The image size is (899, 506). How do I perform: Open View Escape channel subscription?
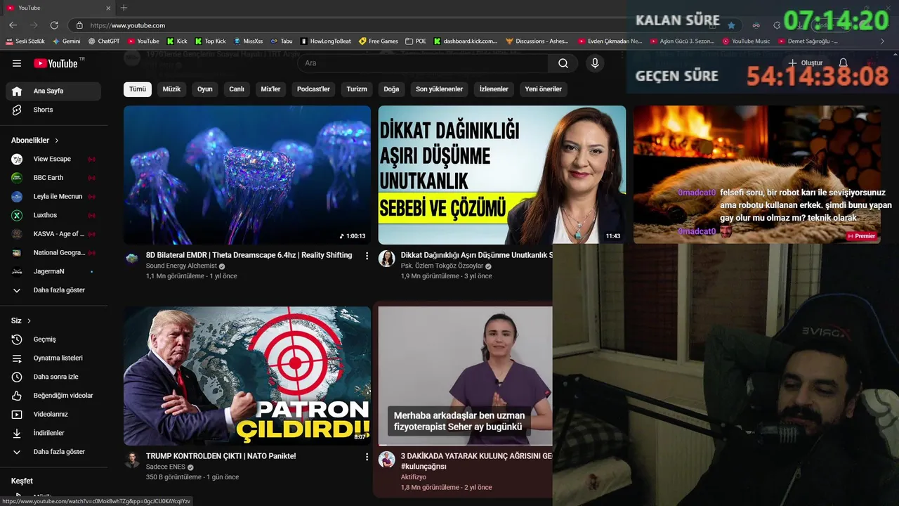click(53, 159)
